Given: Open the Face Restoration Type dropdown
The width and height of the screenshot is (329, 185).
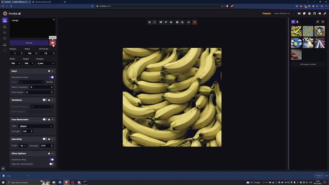Looking at the screenshot, I should click(x=36, y=126).
